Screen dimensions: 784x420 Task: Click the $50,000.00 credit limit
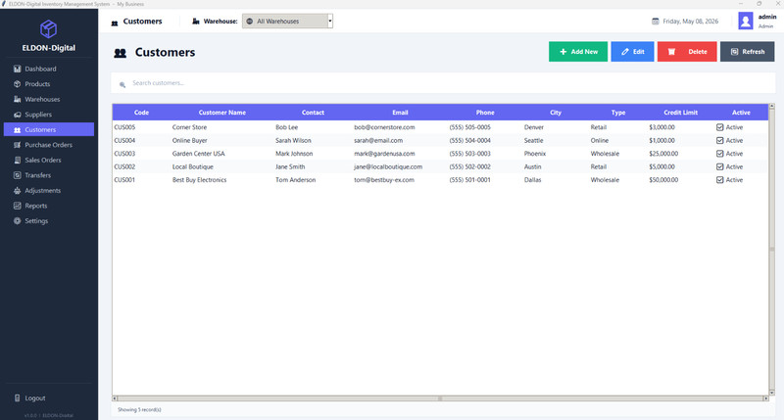click(x=663, y=180)
